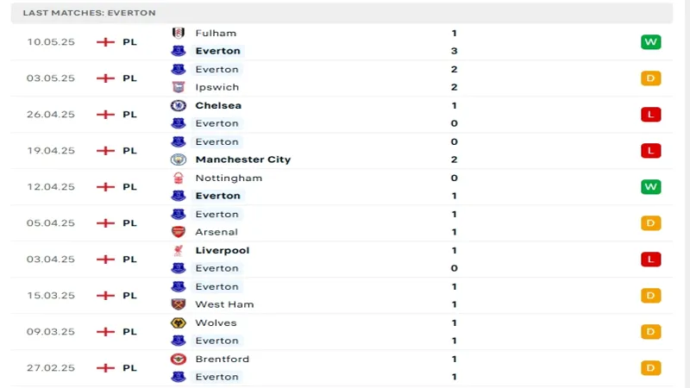Click the Chelsea club crest icon

[x=179, y=105]
